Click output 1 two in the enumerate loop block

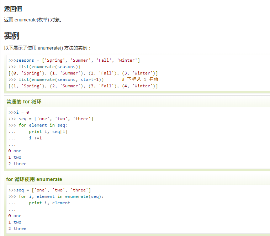[15, 222]
